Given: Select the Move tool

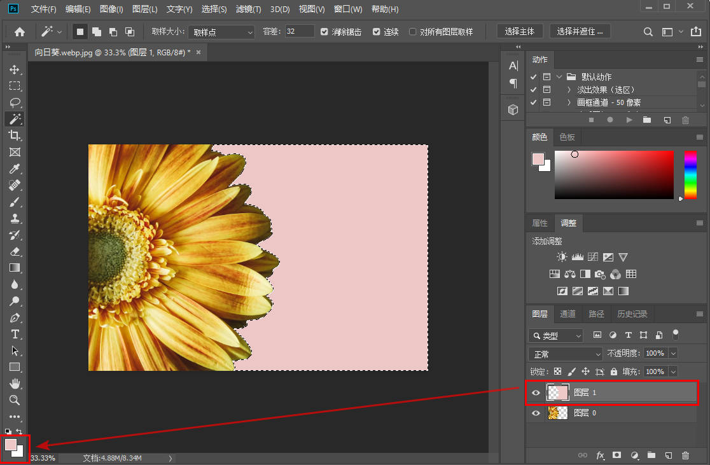Looking at the screenshot, I should (x=15, y=69).
